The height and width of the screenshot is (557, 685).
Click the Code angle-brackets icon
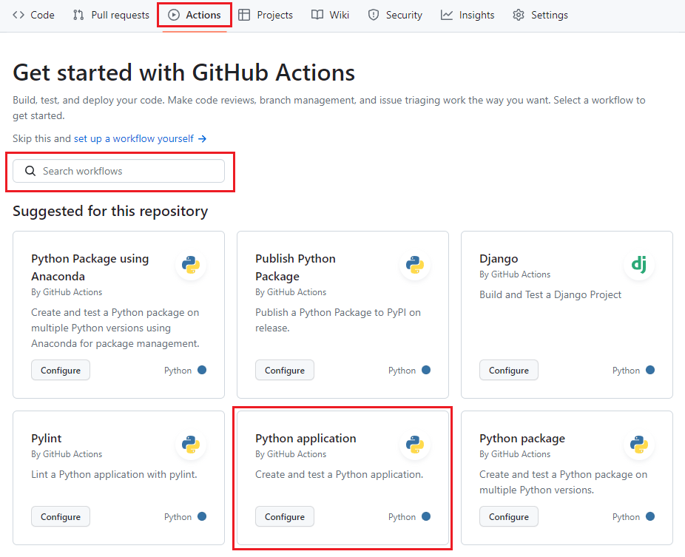[18, 15]
